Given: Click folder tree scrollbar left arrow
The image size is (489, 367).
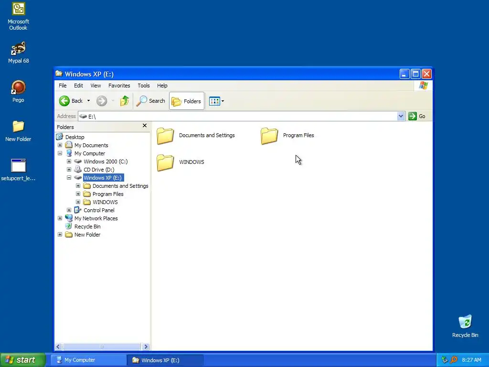Looking at the screenshot, I should [58, 346].
